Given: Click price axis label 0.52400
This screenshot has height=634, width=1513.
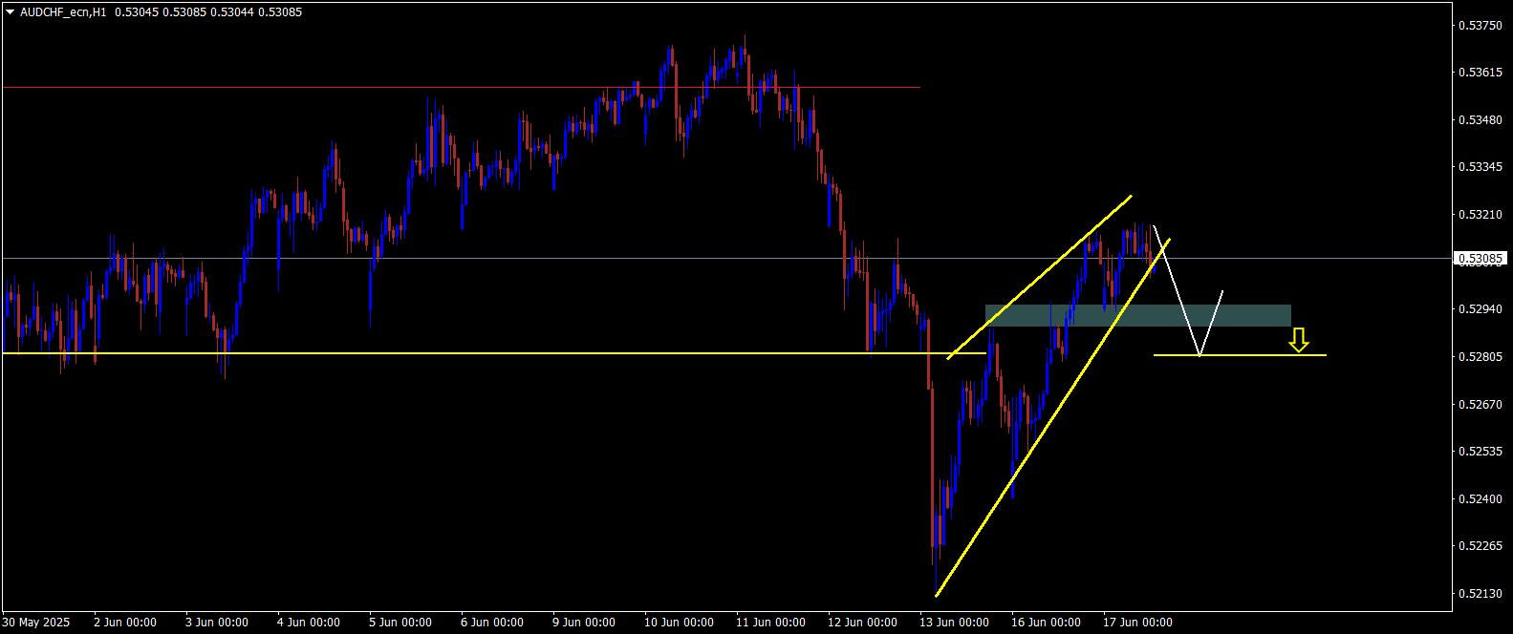Looking at the screenshot, I should pos(1481,499).
